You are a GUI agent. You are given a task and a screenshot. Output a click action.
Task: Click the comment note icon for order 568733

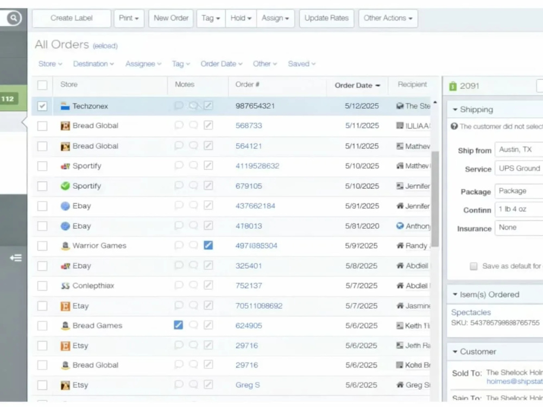pos(179,125)
